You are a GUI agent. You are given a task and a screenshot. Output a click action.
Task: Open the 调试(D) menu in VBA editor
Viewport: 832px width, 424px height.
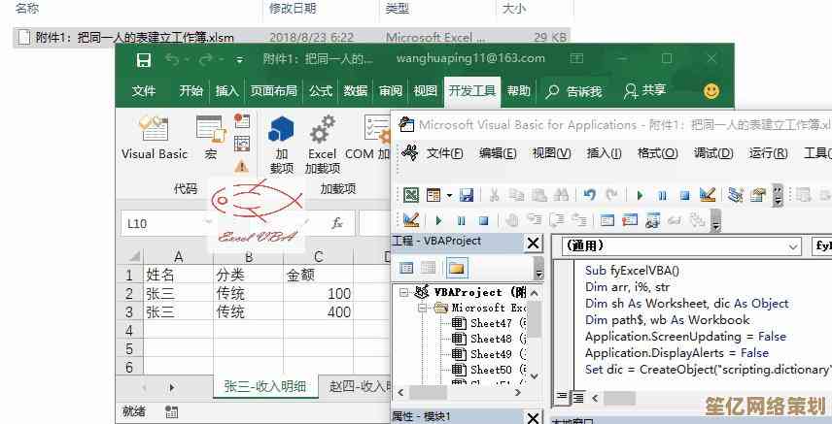712,153
